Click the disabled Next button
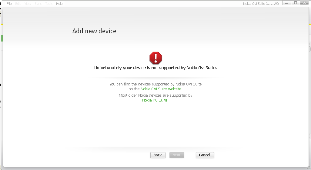This screenshot has width=311, height=170. pos(177,155)
